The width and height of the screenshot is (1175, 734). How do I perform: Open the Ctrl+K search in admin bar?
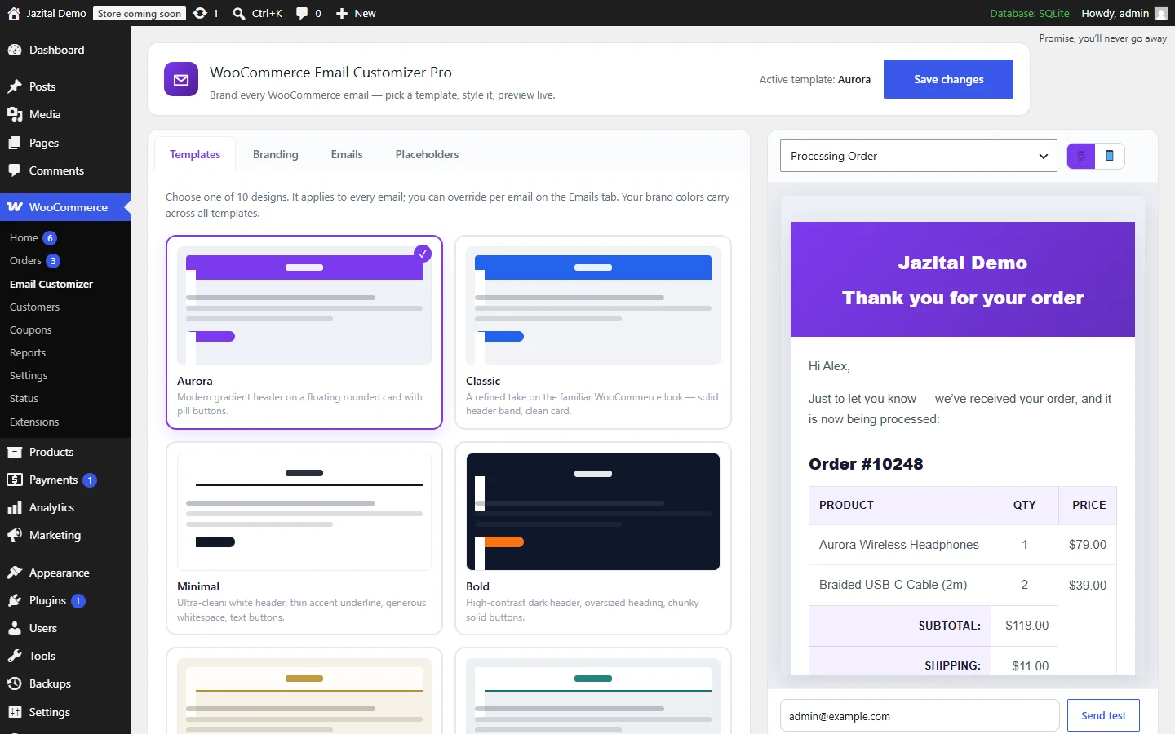point(258,13)
